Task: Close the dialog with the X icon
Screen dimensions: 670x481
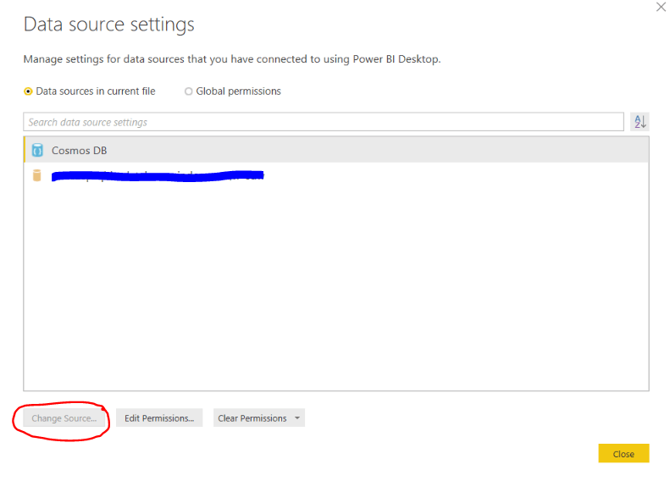Action: click(x=661, y=8)
